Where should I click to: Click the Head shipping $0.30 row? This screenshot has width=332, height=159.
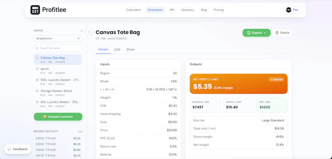tap(139, 114)
